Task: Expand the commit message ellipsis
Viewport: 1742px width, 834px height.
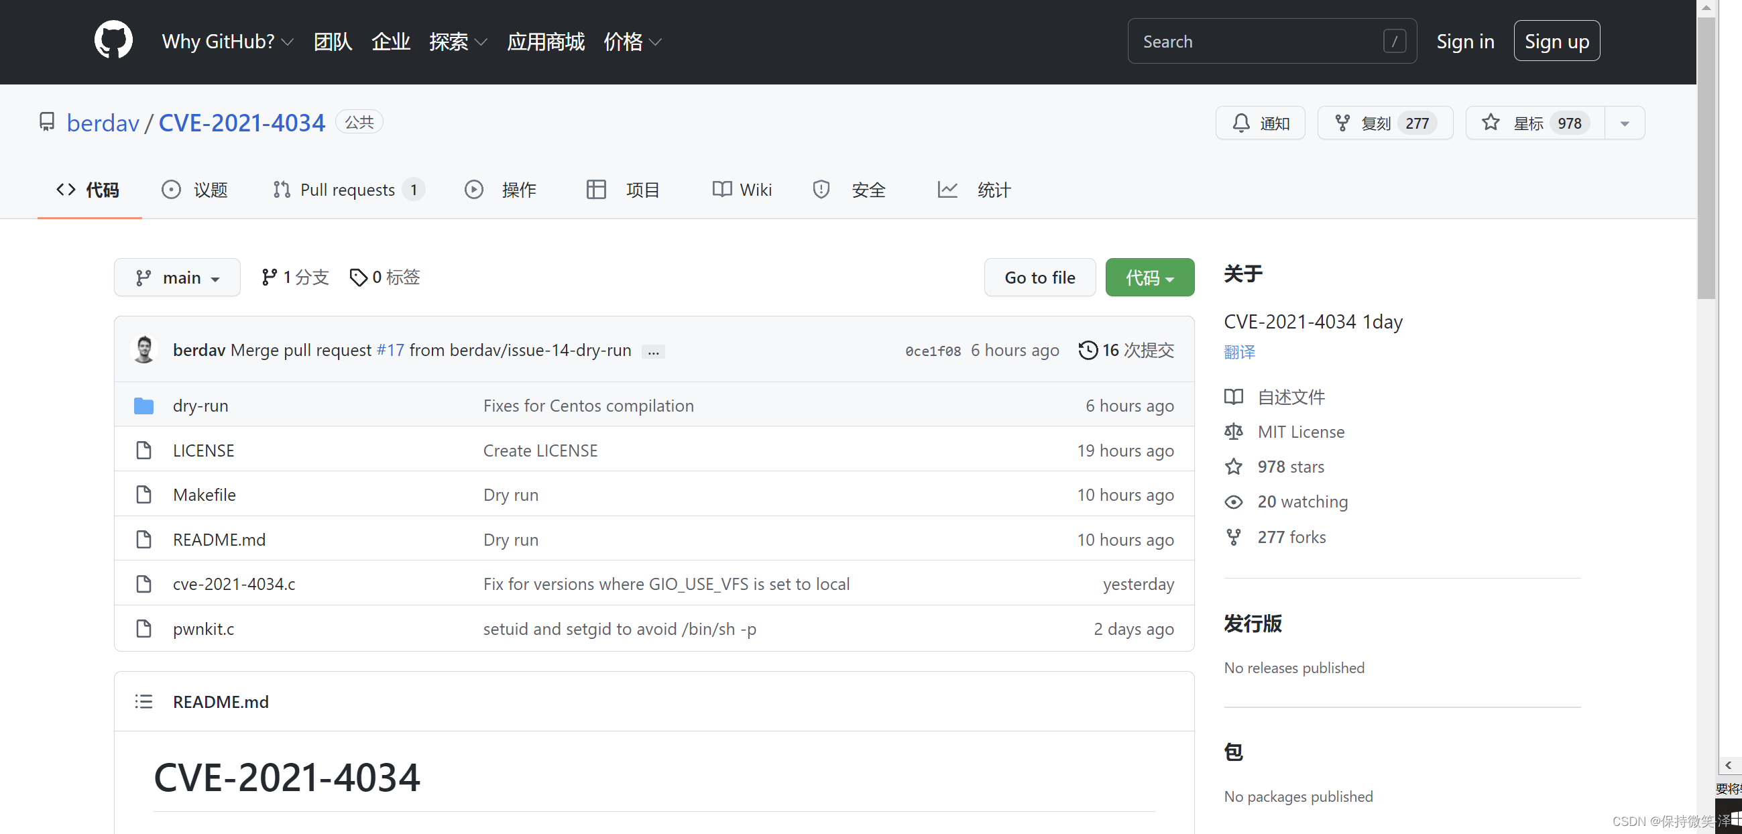Action: pyautogui.click(x=653, y=351)
